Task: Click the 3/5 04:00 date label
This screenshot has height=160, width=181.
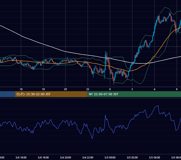Action: coord(154,158)
